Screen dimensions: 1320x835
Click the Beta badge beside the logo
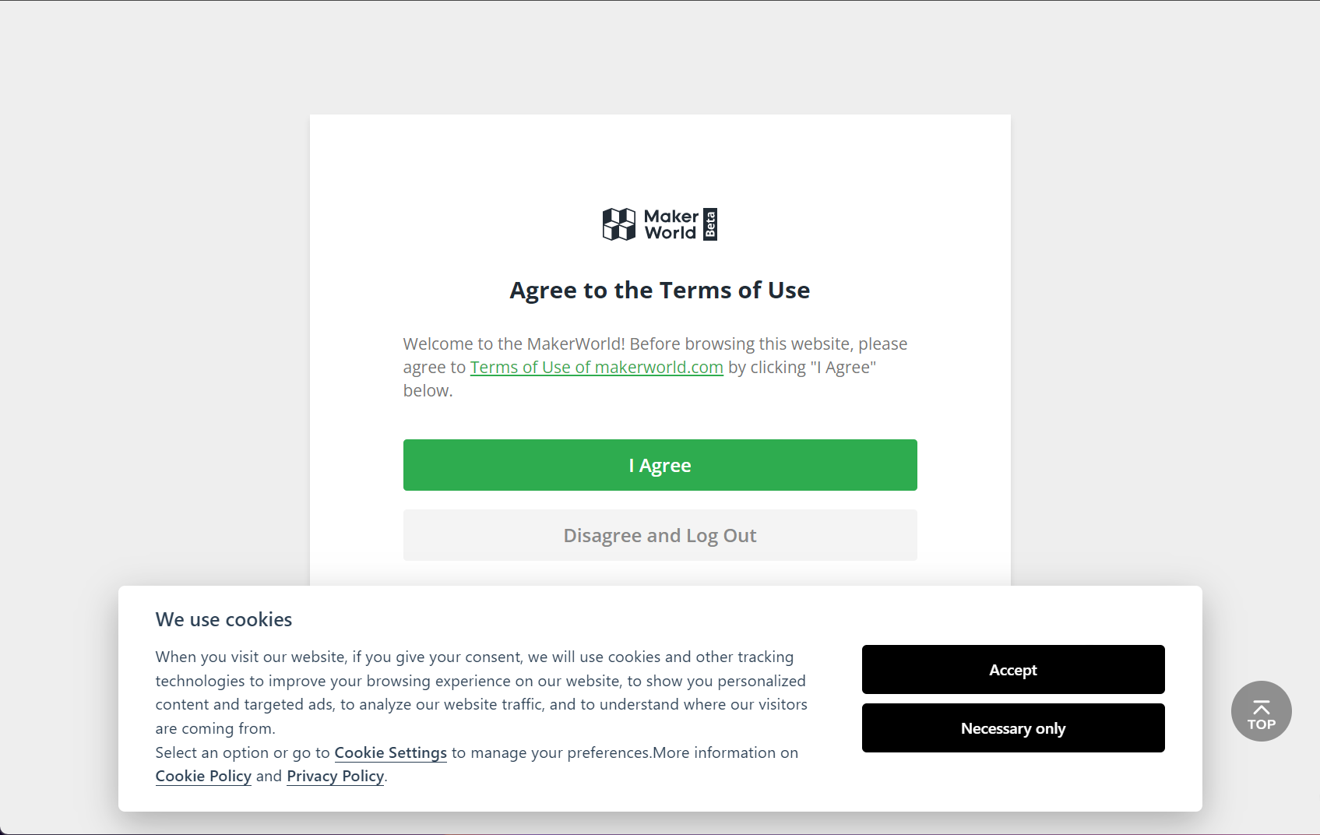tap(710, 224)
